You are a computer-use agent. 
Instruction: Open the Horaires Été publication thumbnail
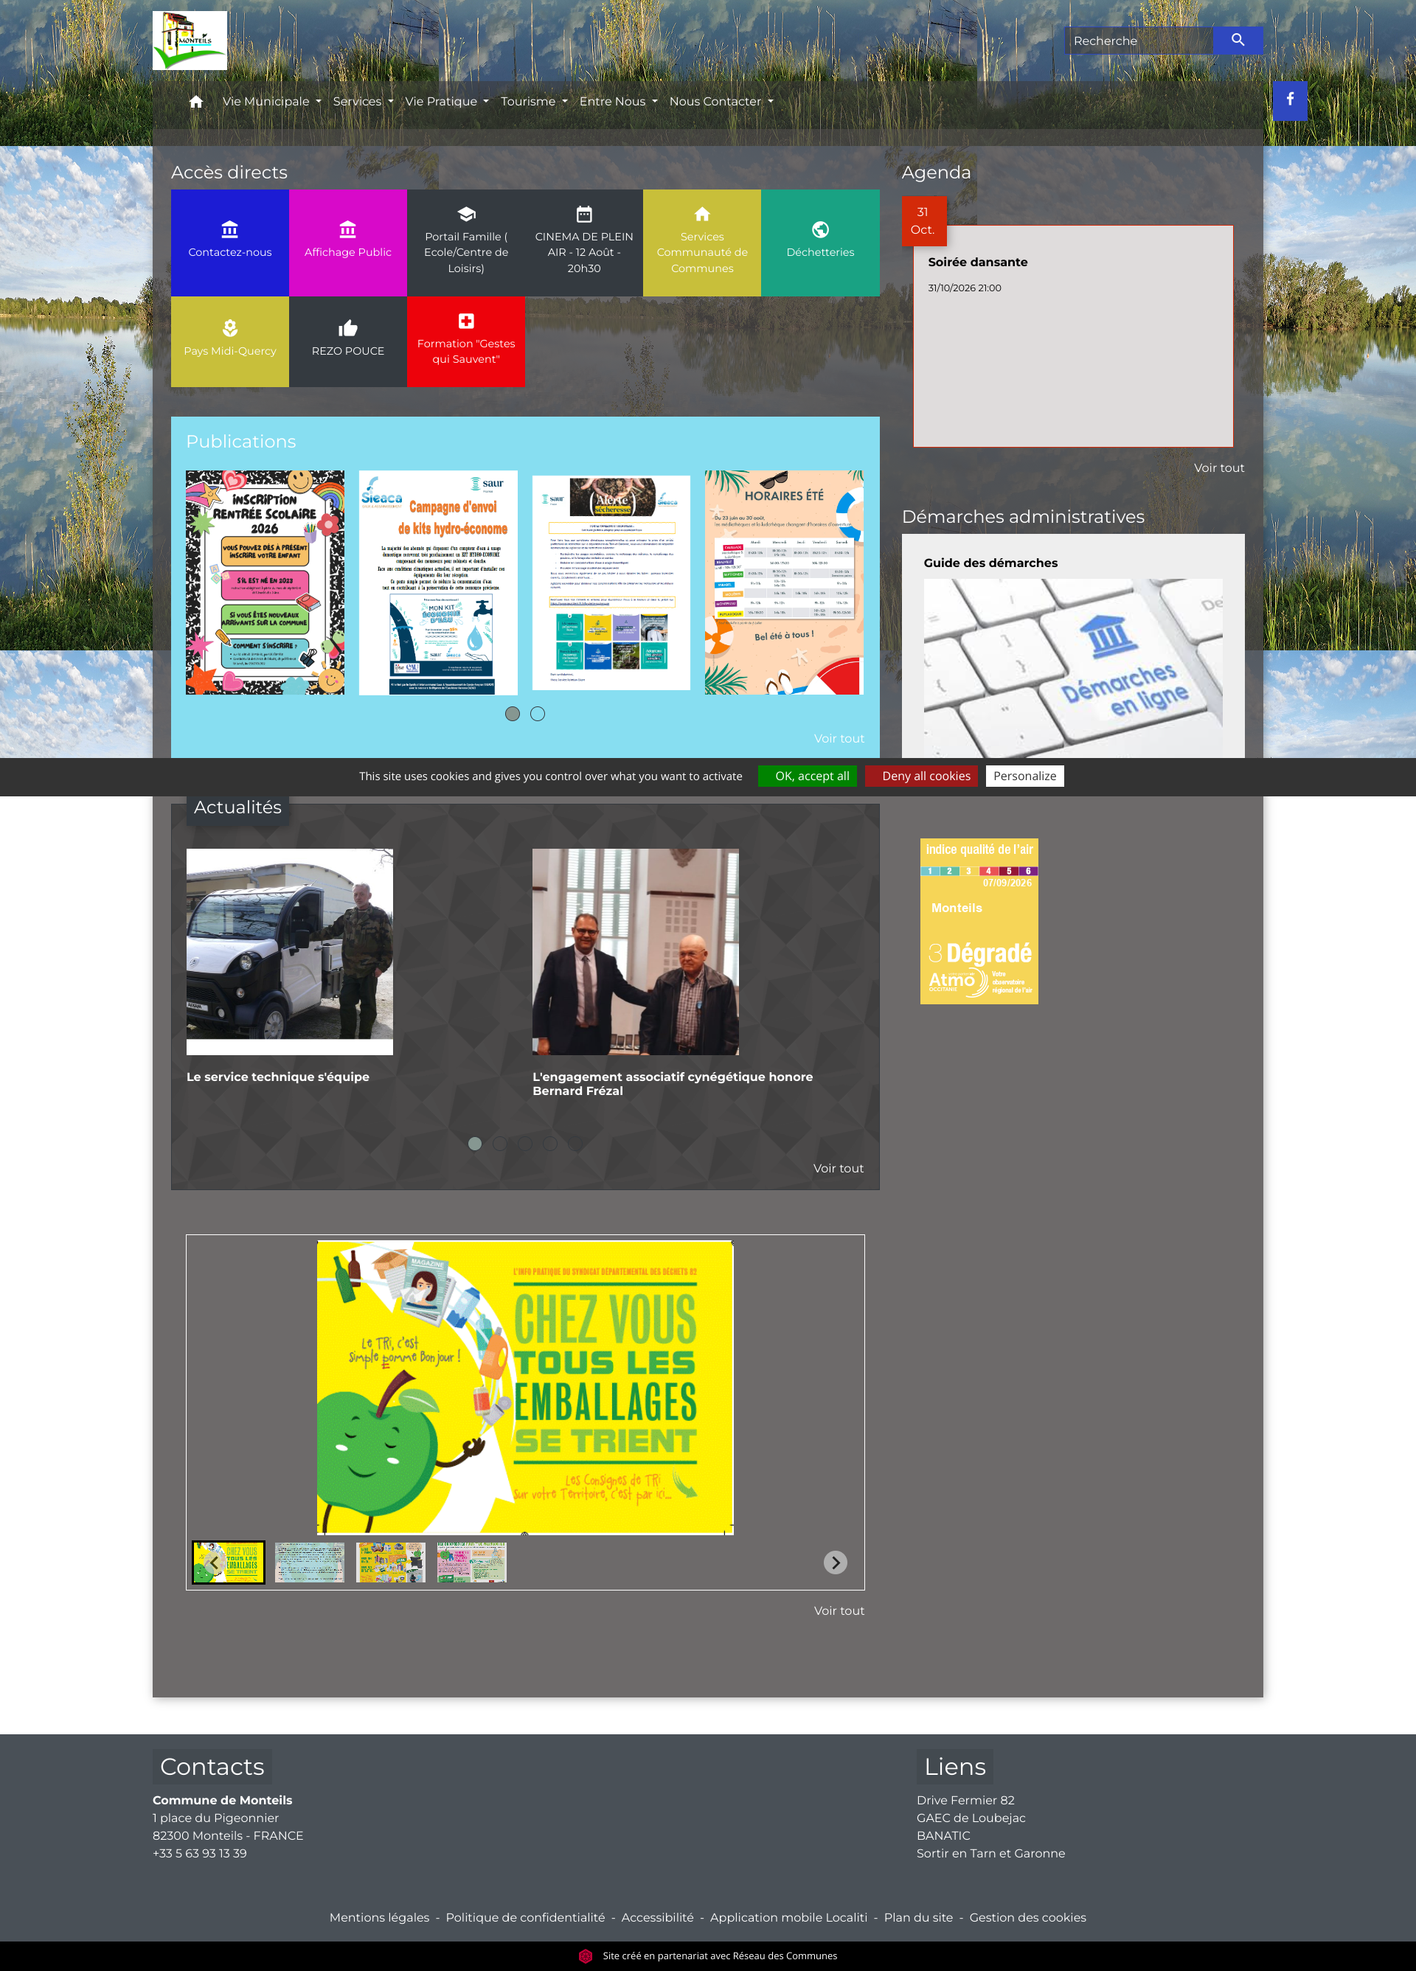click(x=784, y=583)
